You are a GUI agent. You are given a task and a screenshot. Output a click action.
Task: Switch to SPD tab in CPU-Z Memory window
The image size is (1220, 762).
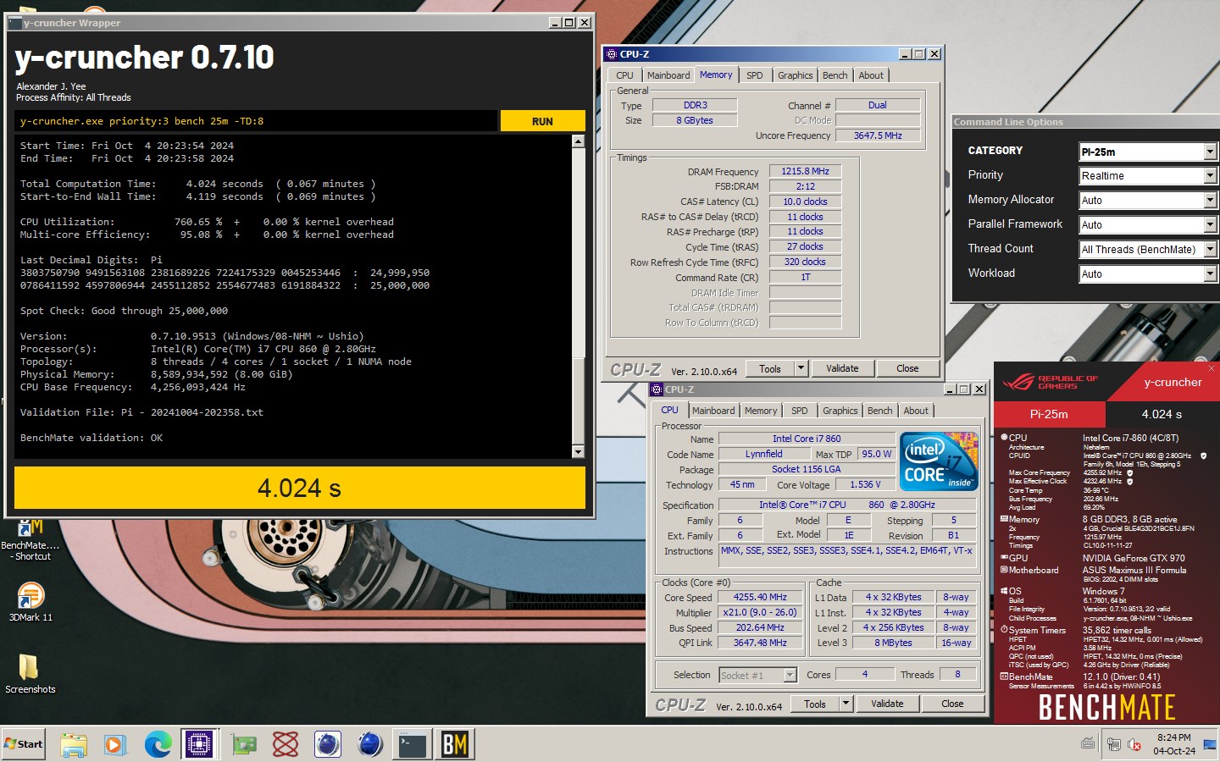tap(754, 75)
